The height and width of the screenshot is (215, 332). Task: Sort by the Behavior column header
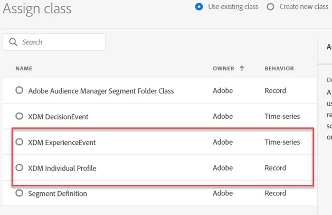[x=279, y=69]
